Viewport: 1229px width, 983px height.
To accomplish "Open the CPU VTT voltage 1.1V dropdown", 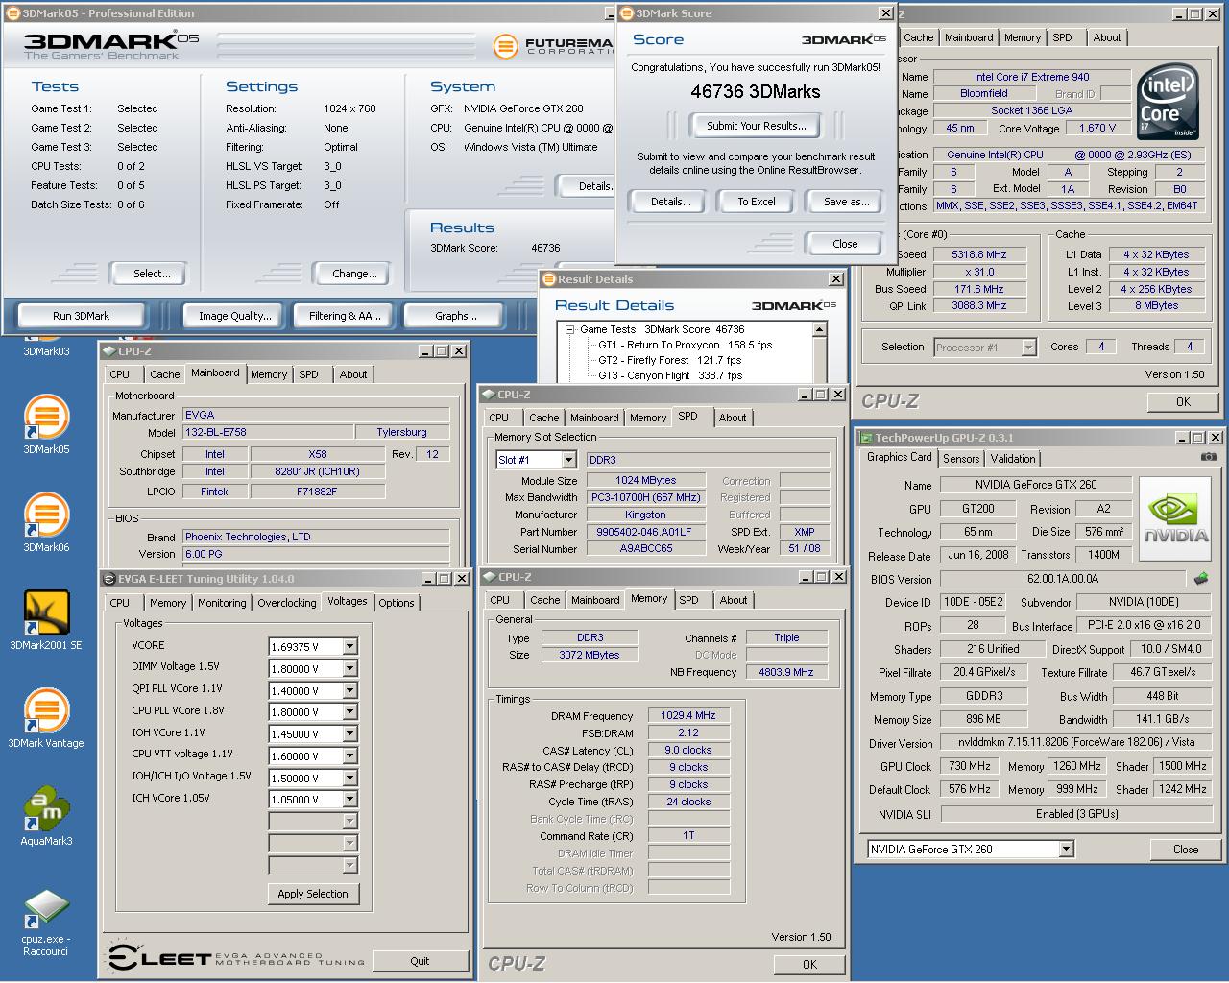I will 349,756.
